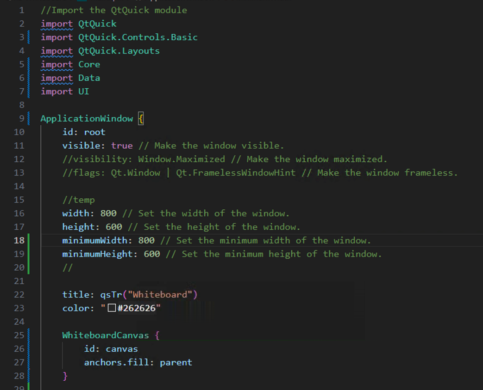Click the Qt.FramelessWindowHint commented flag

[x=236, y=173]
